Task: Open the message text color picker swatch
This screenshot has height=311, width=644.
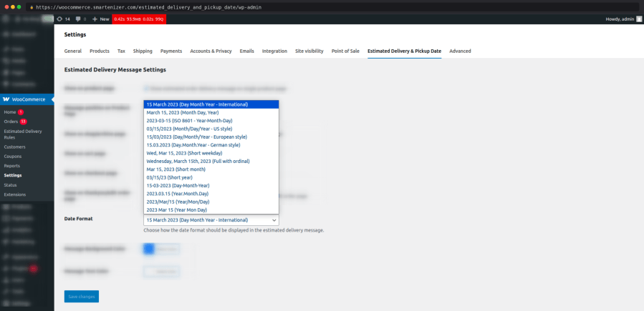Action: pos(149,271)
